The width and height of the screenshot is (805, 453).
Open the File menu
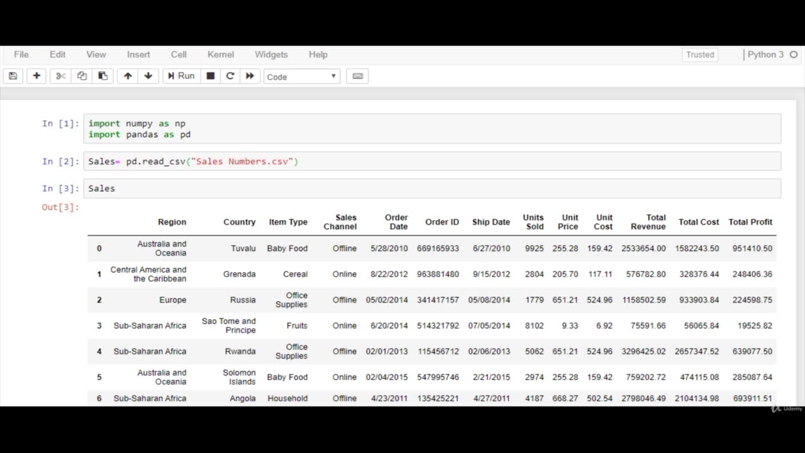(x=21, y=55)
